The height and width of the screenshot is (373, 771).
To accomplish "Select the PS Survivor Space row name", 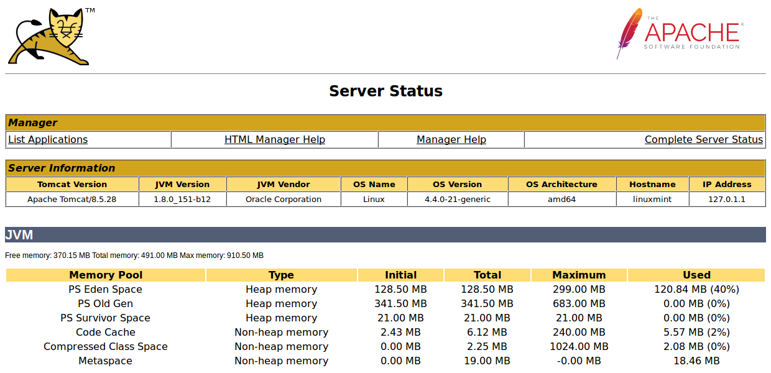I will pos(106,318).
